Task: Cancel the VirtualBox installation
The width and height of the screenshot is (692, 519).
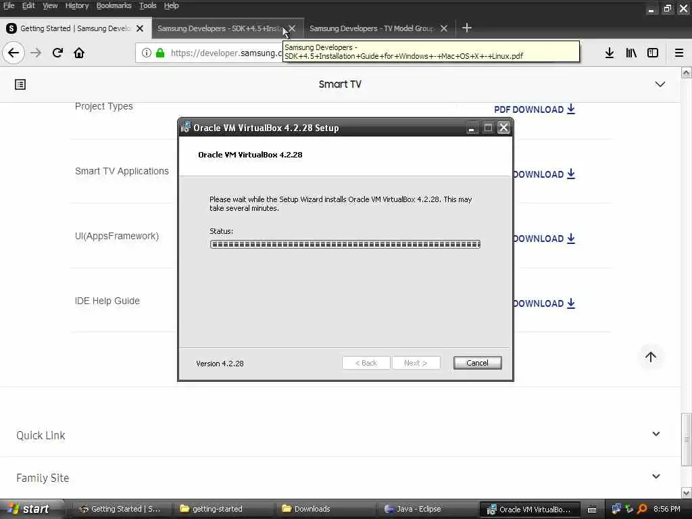Action: (478, 363)
